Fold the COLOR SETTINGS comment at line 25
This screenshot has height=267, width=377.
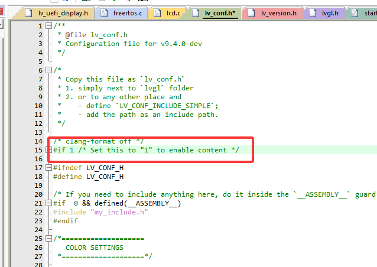(x=49, y=239)
